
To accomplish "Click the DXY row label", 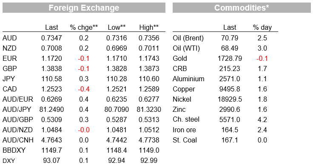I will 9,161.
